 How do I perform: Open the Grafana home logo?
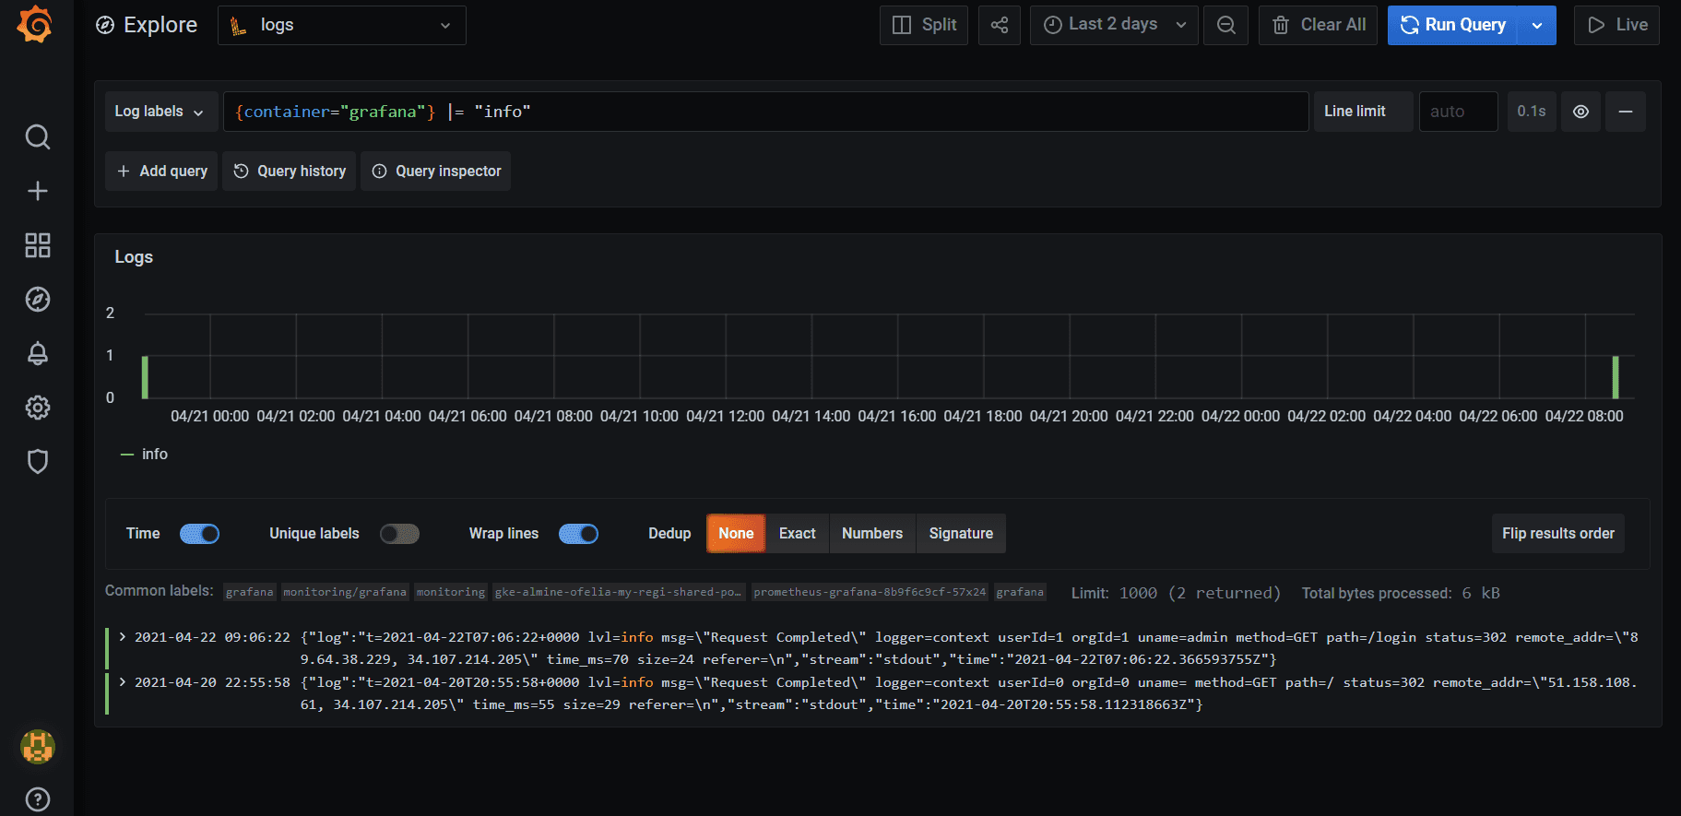pos(36,24)
